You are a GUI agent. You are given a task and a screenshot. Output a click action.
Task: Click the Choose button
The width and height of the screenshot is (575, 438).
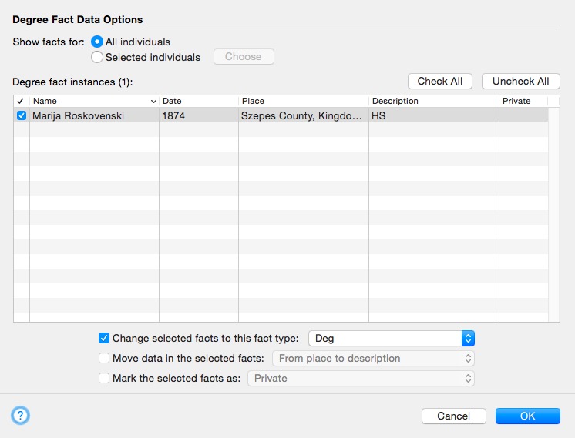point(244,57)
